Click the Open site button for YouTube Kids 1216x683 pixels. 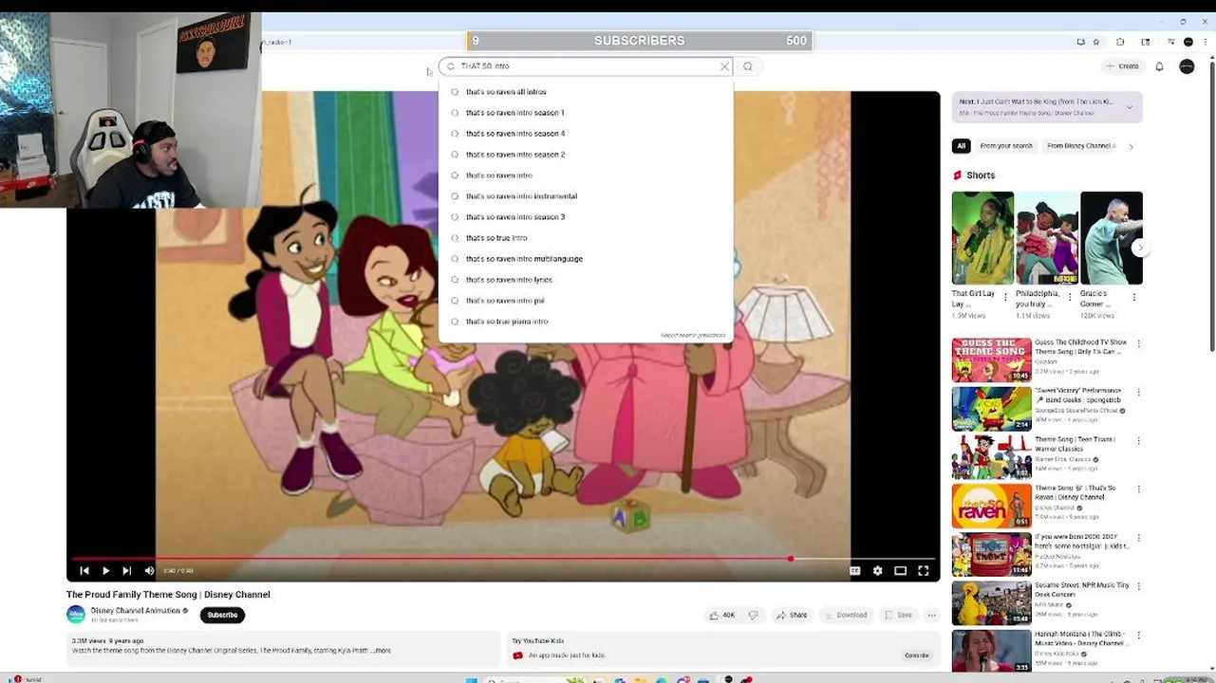pos(917,655)
